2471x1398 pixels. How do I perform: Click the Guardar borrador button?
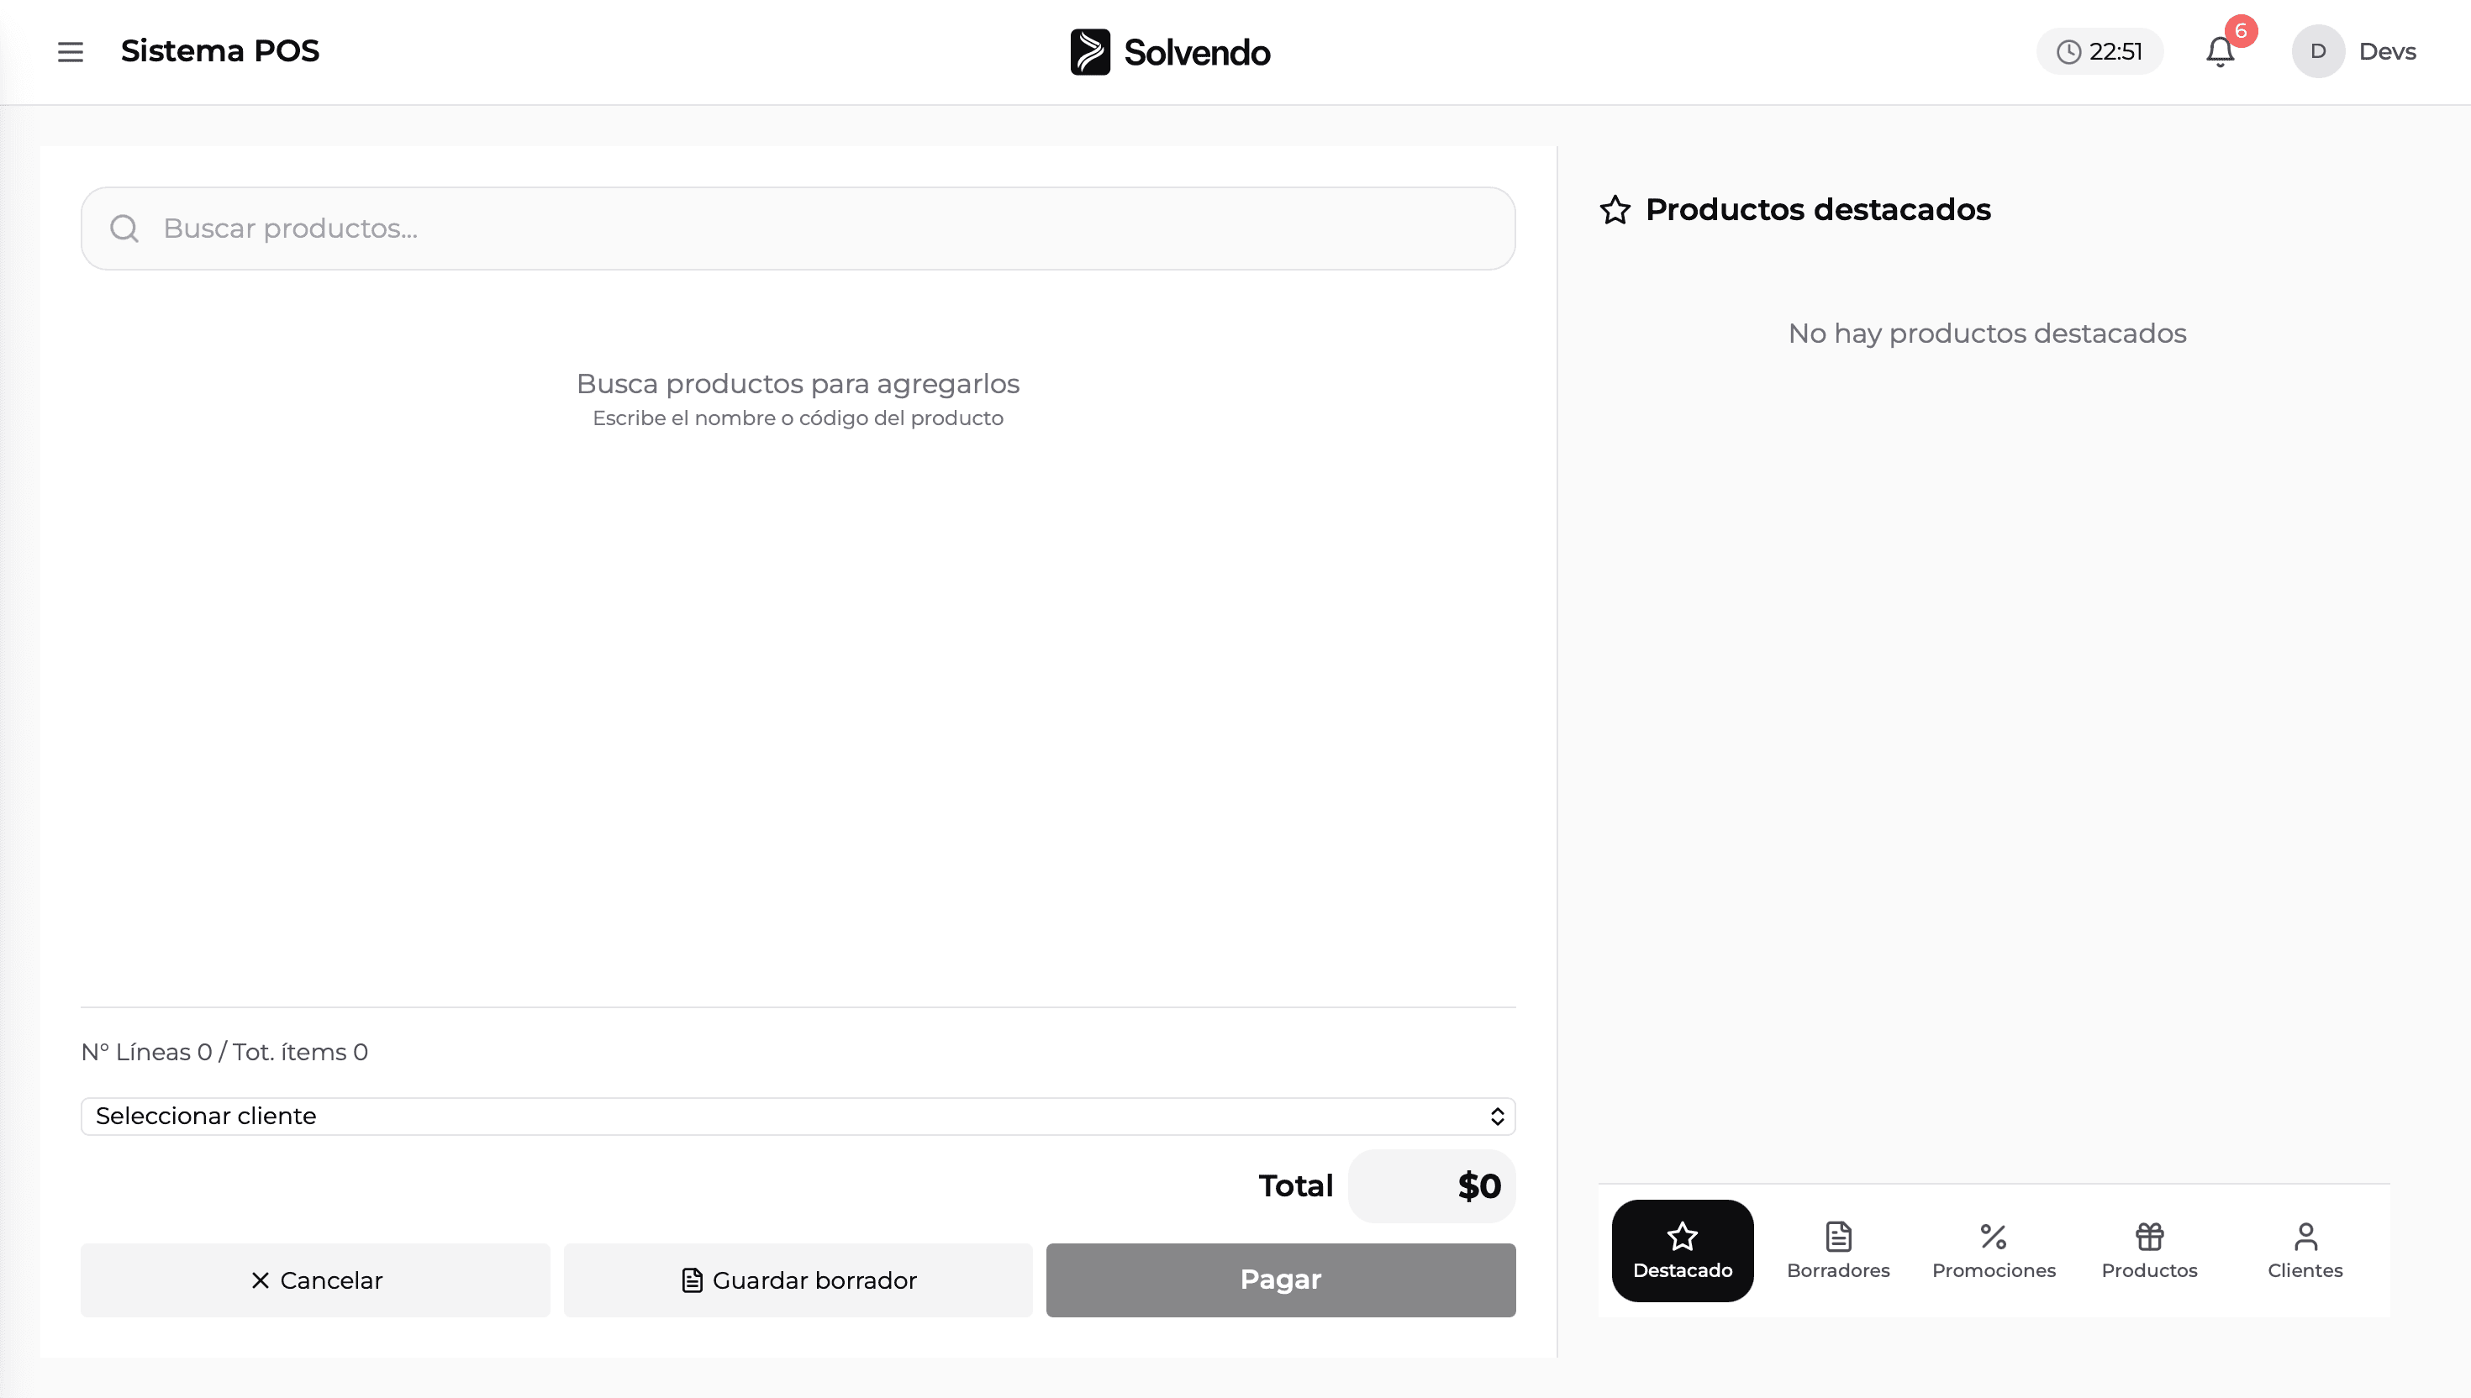click(x=798, y=1280)
